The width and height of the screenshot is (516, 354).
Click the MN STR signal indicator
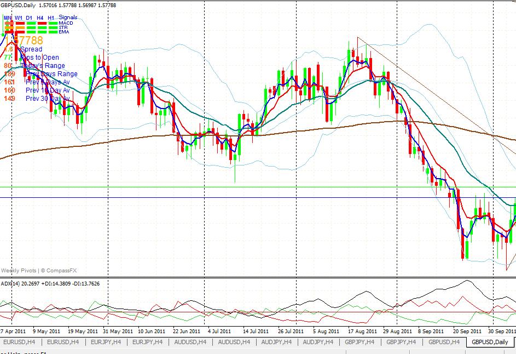8,27
